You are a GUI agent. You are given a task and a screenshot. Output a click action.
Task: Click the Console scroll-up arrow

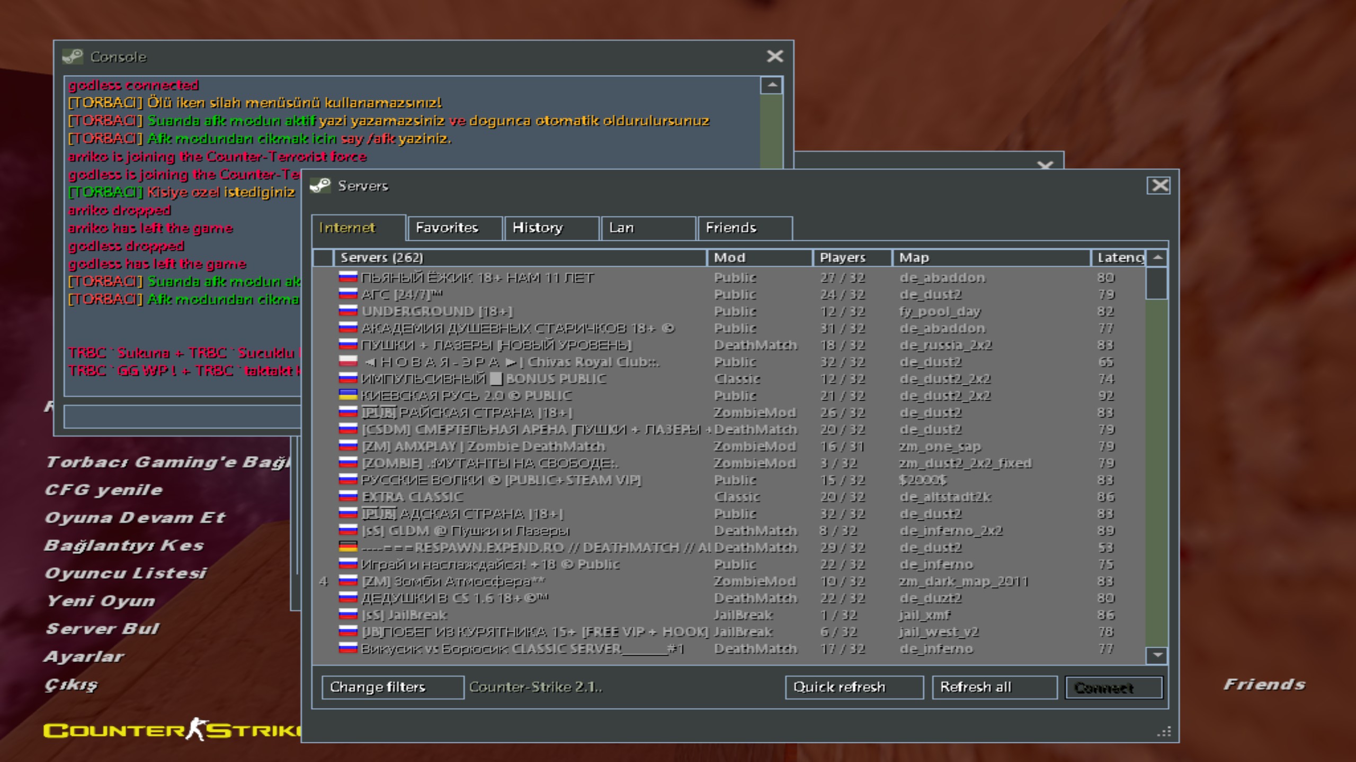pos(772,85)
